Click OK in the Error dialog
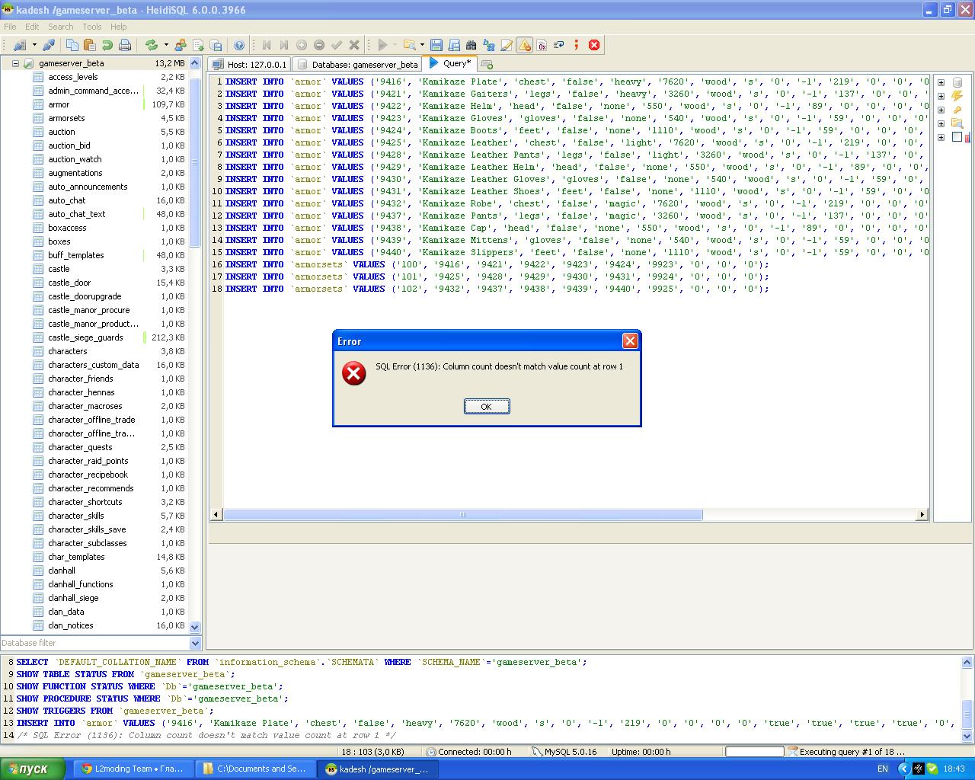Image resolution: width=975 pixels, height=780 pixels. 487,407
